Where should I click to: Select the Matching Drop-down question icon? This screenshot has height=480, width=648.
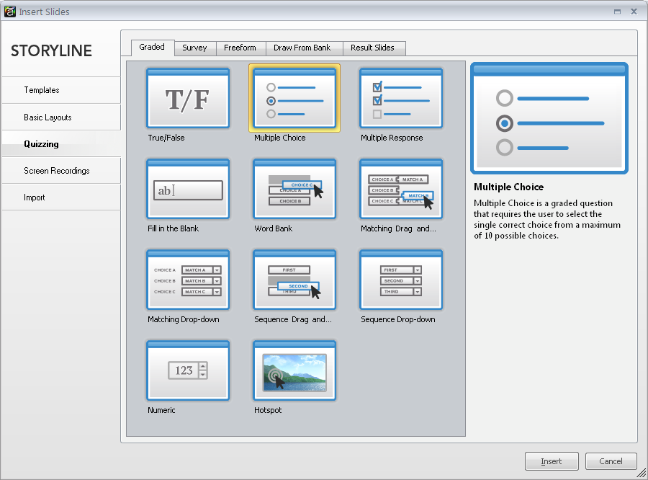click(188, 280)
